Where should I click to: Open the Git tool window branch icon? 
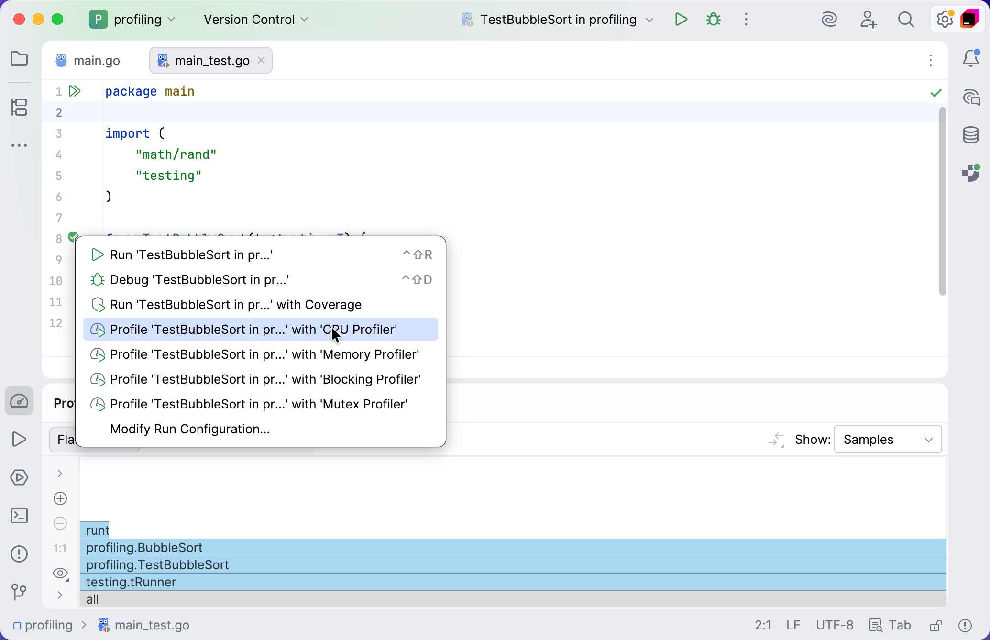click(19, 592)
